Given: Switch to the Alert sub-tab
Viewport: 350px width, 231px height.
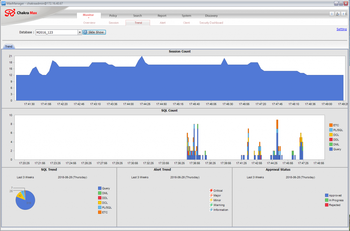Looking at the screenshot, I should pos(162,23).
